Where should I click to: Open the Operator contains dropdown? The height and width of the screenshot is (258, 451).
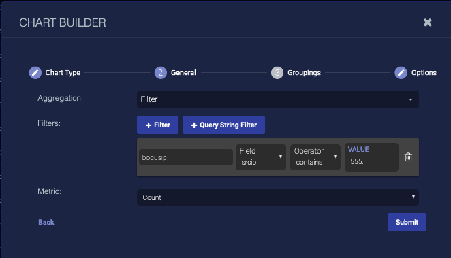tap(315, 157)
